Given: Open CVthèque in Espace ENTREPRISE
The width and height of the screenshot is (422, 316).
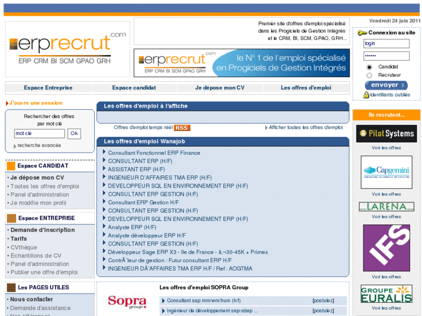Looking at the screenshot, I should (x=24, y=248).
